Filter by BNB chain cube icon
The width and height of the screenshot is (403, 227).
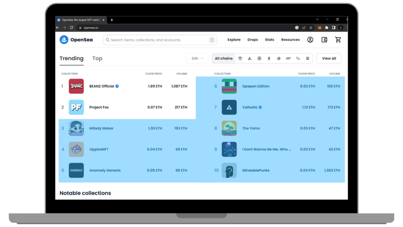coord(259,58)
